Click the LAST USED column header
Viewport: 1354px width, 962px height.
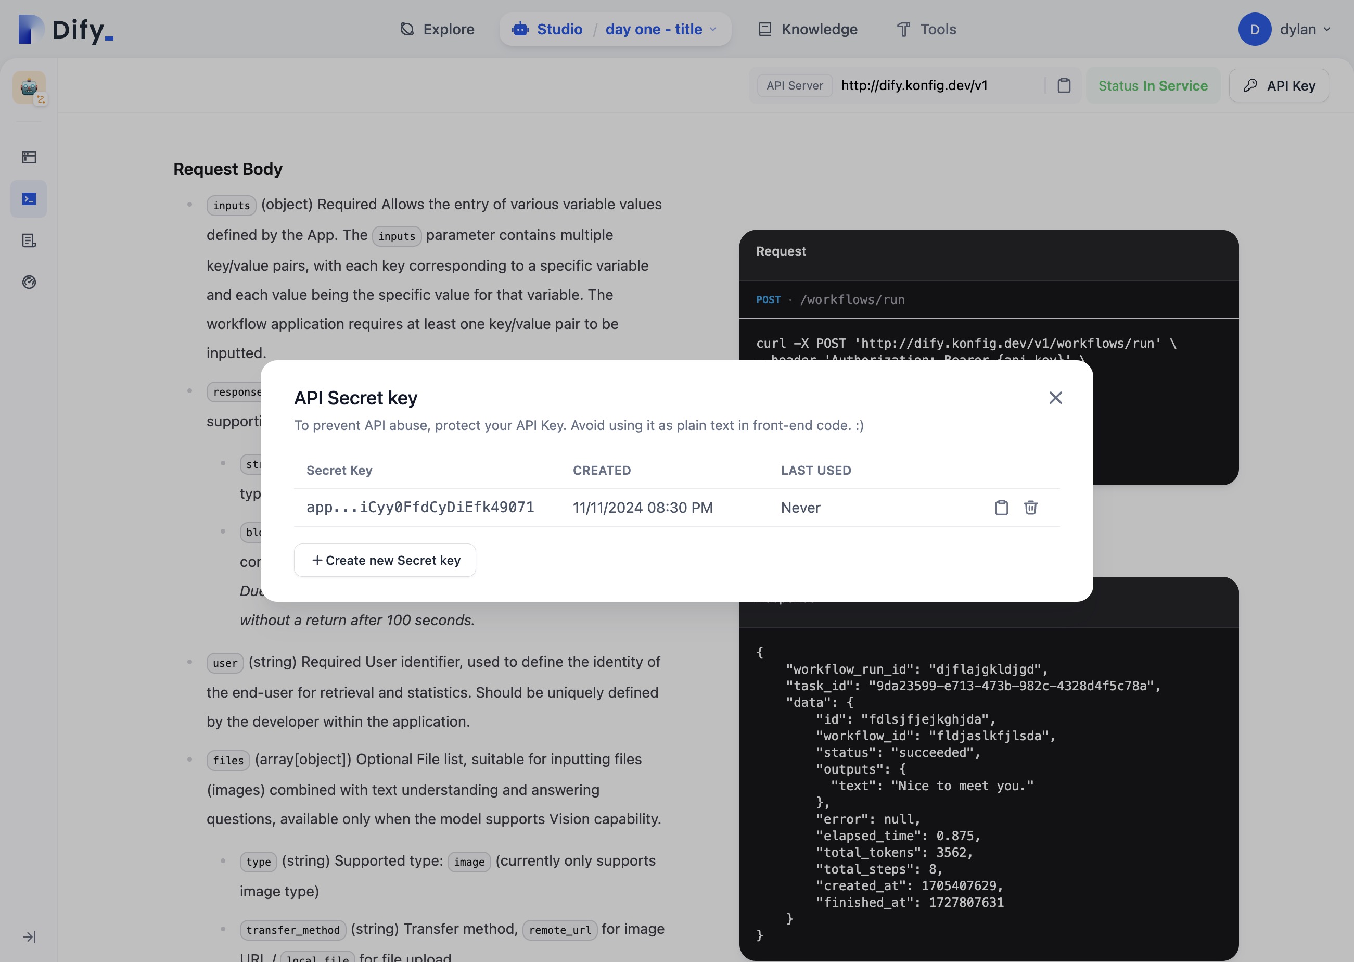(x=816, y=471)
